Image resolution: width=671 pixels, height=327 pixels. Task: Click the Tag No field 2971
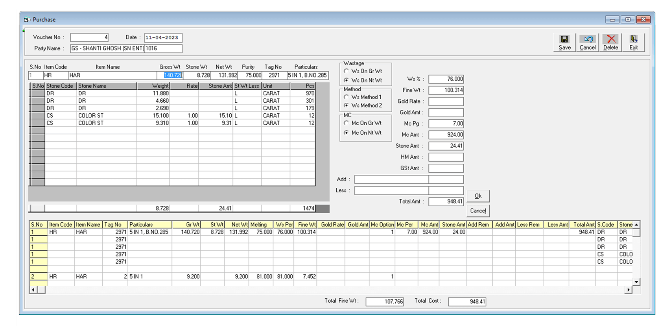(x=275, y=75)
